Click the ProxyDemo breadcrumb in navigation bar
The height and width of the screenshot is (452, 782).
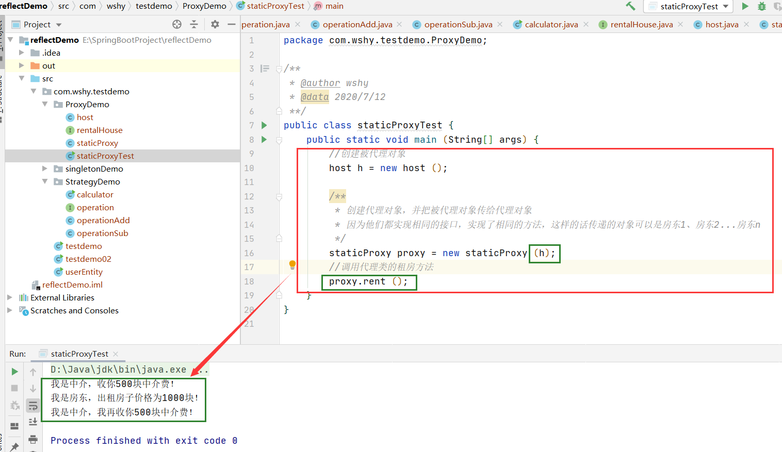(x=204, y=6)
